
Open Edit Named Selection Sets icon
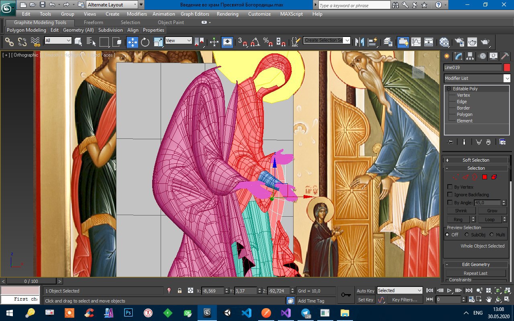pyautogui.click(x=296, y=41)
